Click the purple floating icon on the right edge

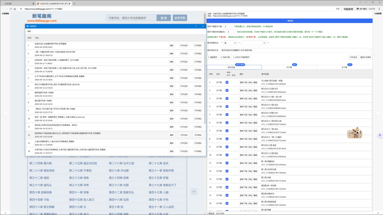[x=380, y=135]
